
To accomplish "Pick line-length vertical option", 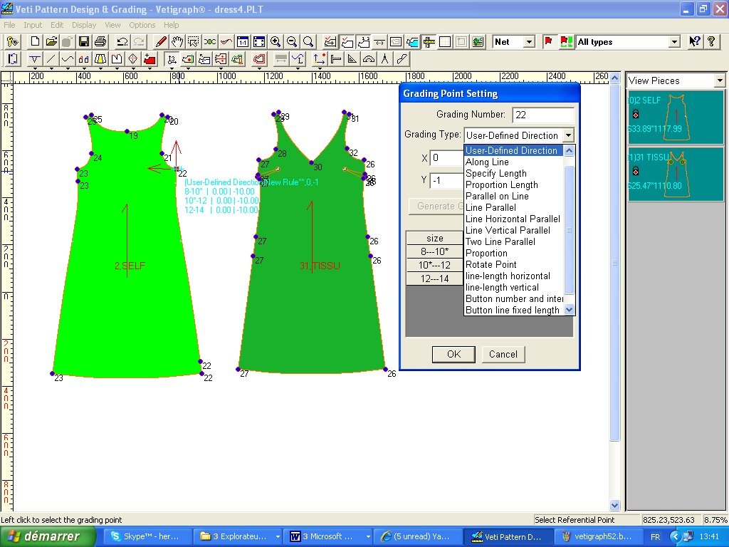I will click(x=514, y=287).
